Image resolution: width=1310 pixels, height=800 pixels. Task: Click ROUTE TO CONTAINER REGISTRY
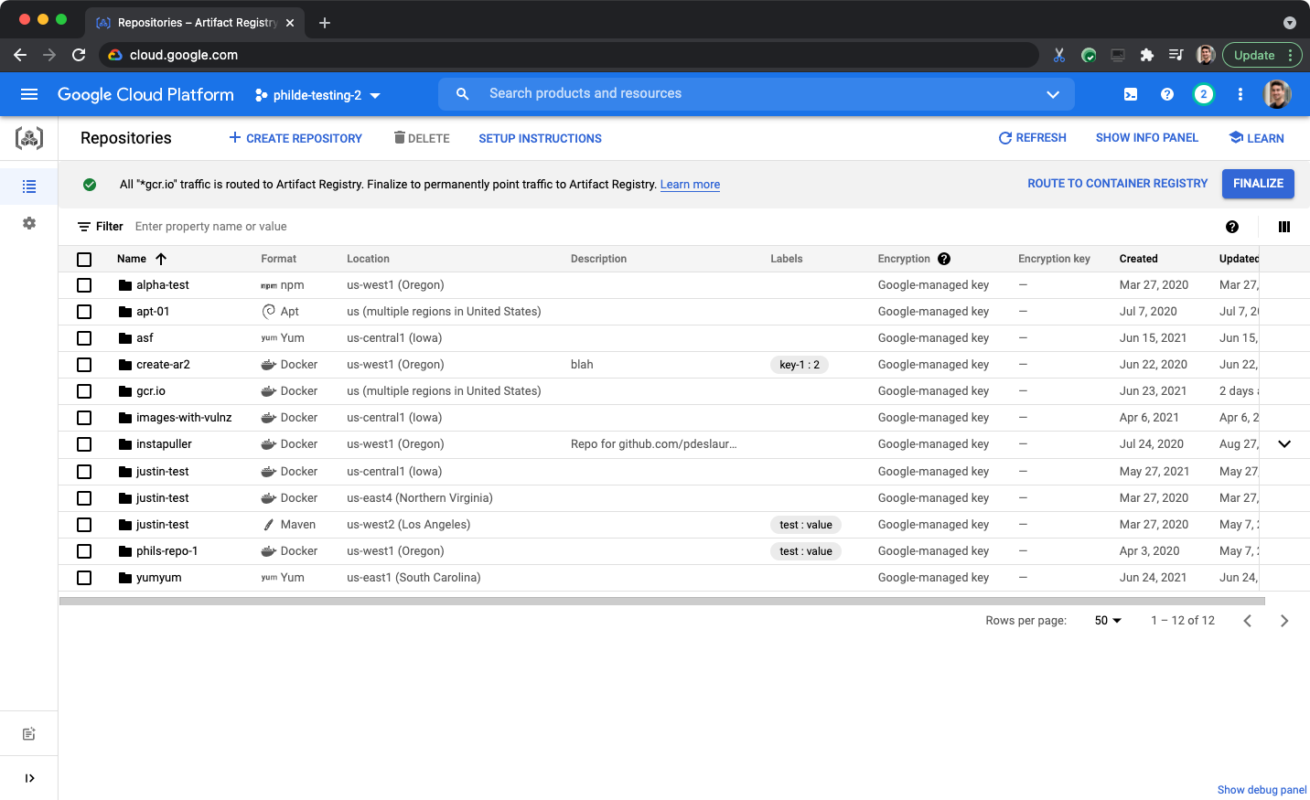1118,184
